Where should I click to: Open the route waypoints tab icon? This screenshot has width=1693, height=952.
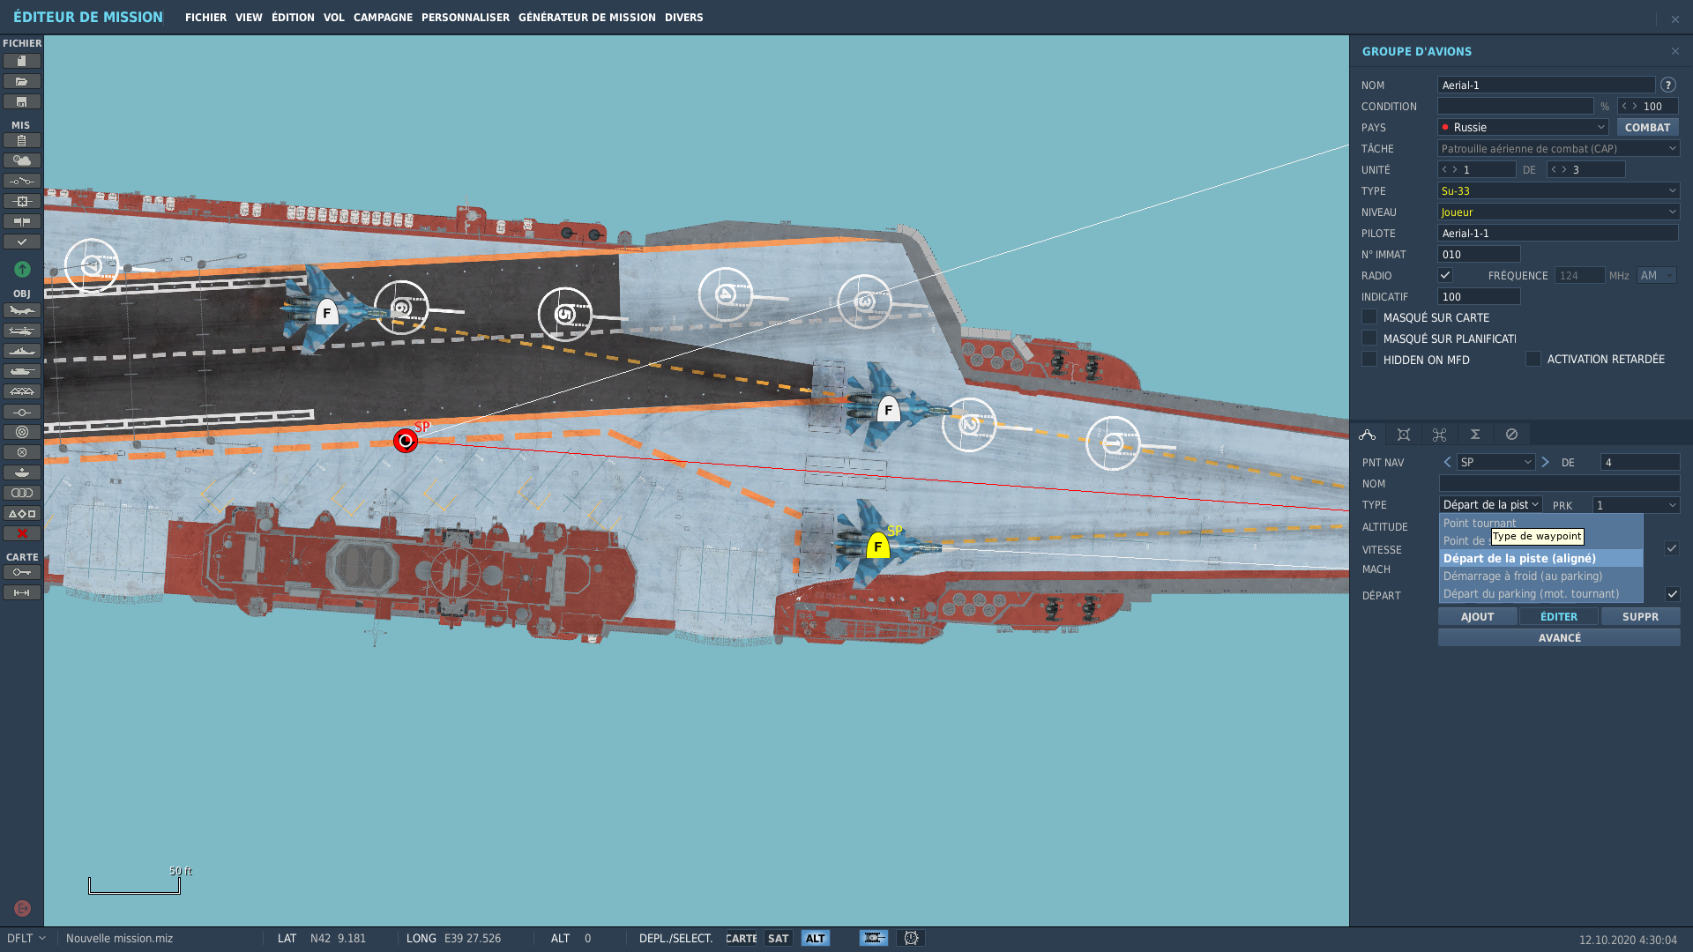pyautogui.click(x=1368, y=435)
